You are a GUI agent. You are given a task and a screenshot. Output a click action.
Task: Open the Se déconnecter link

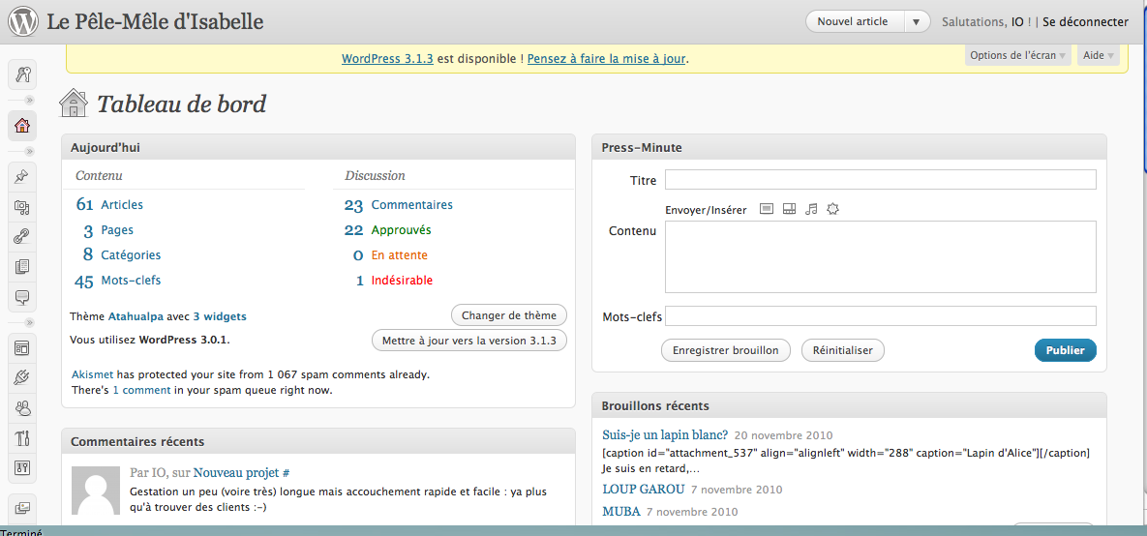[x=1085, y=21]
